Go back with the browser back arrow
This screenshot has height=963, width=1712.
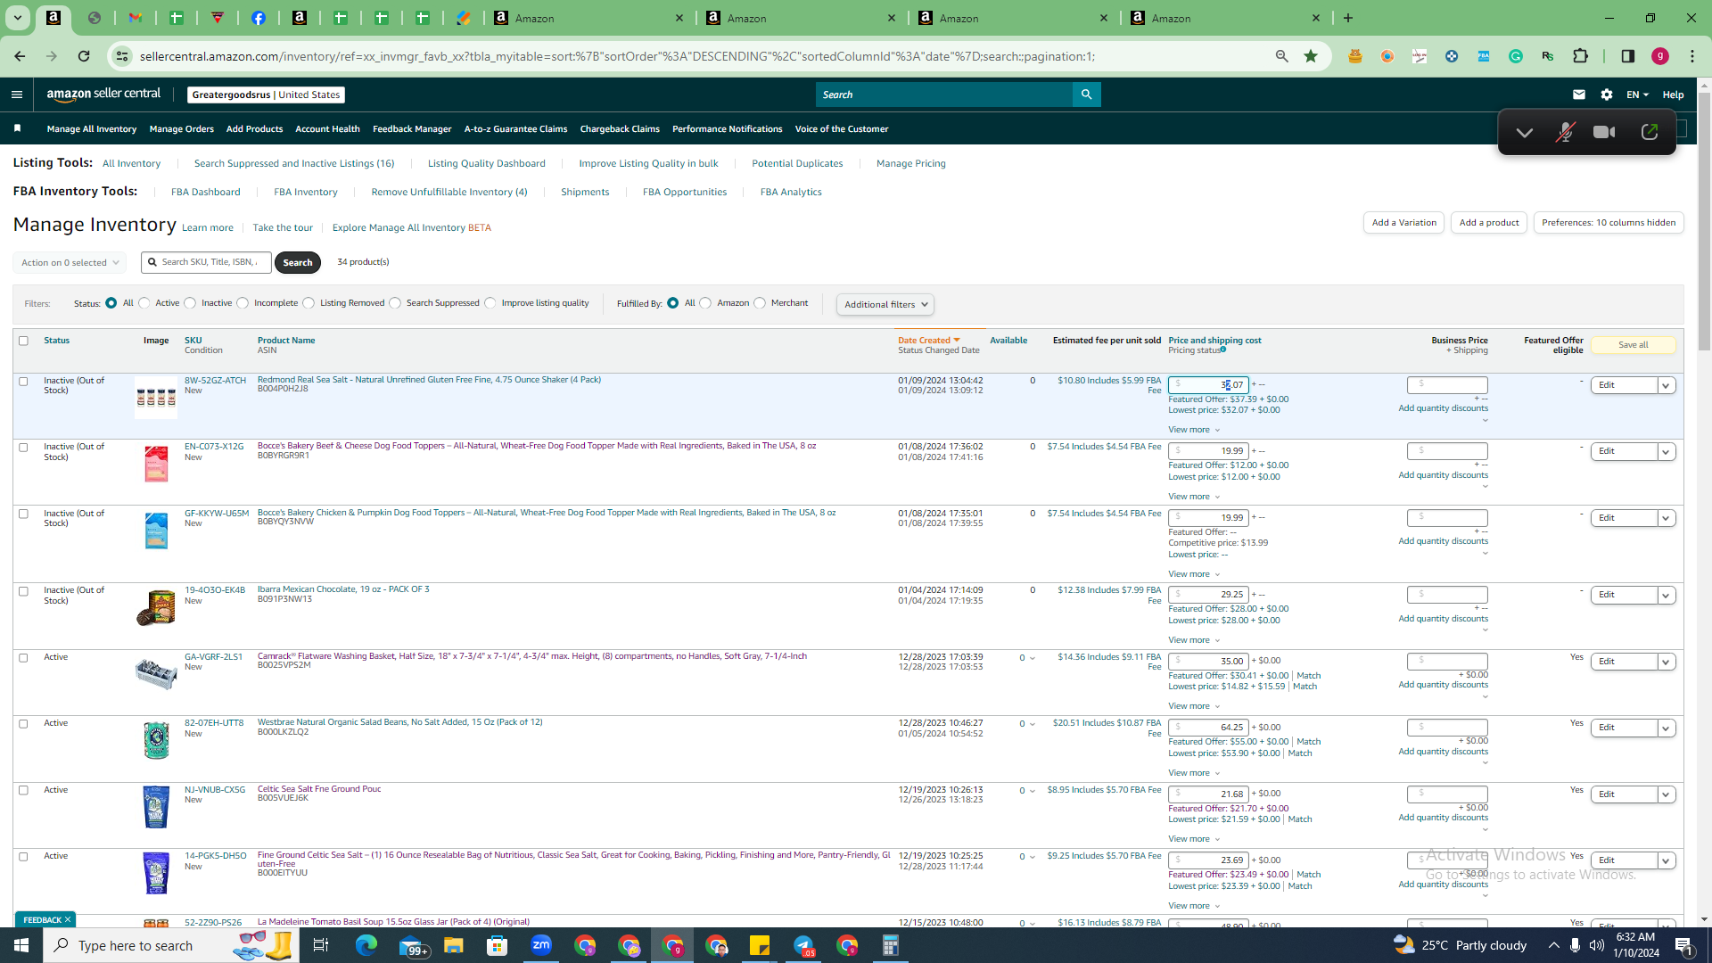click(x=20, y=56)
